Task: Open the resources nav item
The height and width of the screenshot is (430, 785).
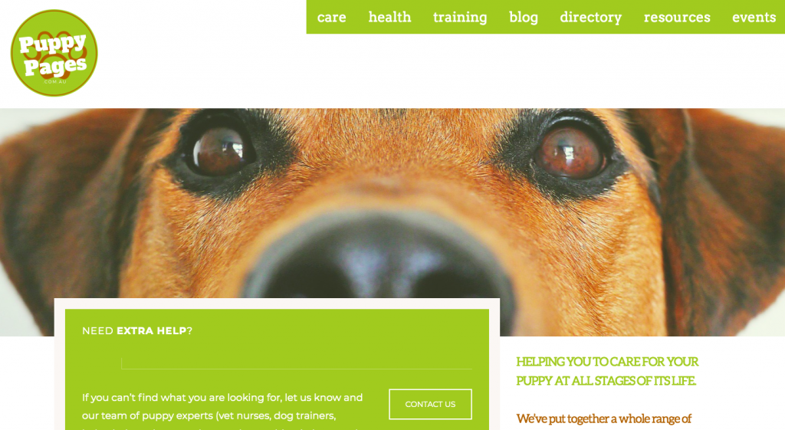Action: (x=677, y=17)
